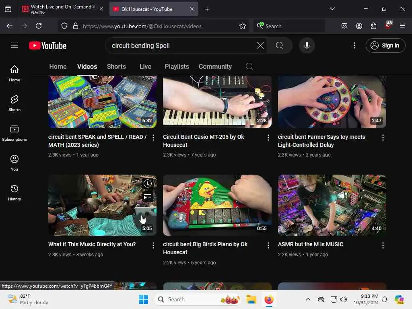
Task: Open title 'circuit bent SPEAK and SPELL / READ / MATH'
Action: tap(97, 141)
